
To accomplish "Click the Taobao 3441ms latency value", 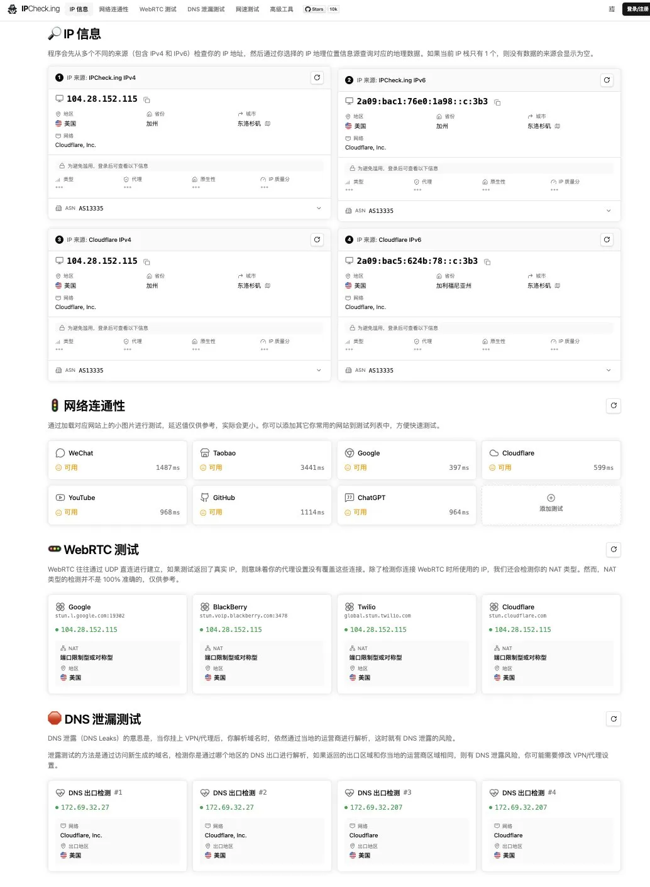I will (312, 468).
